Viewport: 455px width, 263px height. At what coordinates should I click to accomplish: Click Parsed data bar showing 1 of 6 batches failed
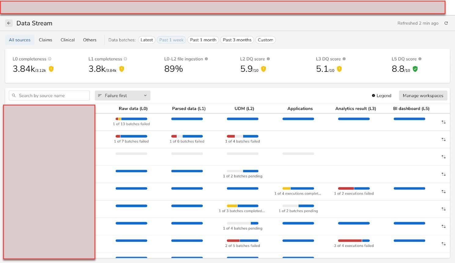(x=187, y=136)
